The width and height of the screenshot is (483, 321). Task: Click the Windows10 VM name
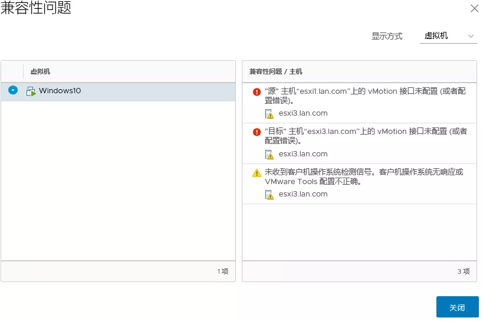tap(60, 91)
